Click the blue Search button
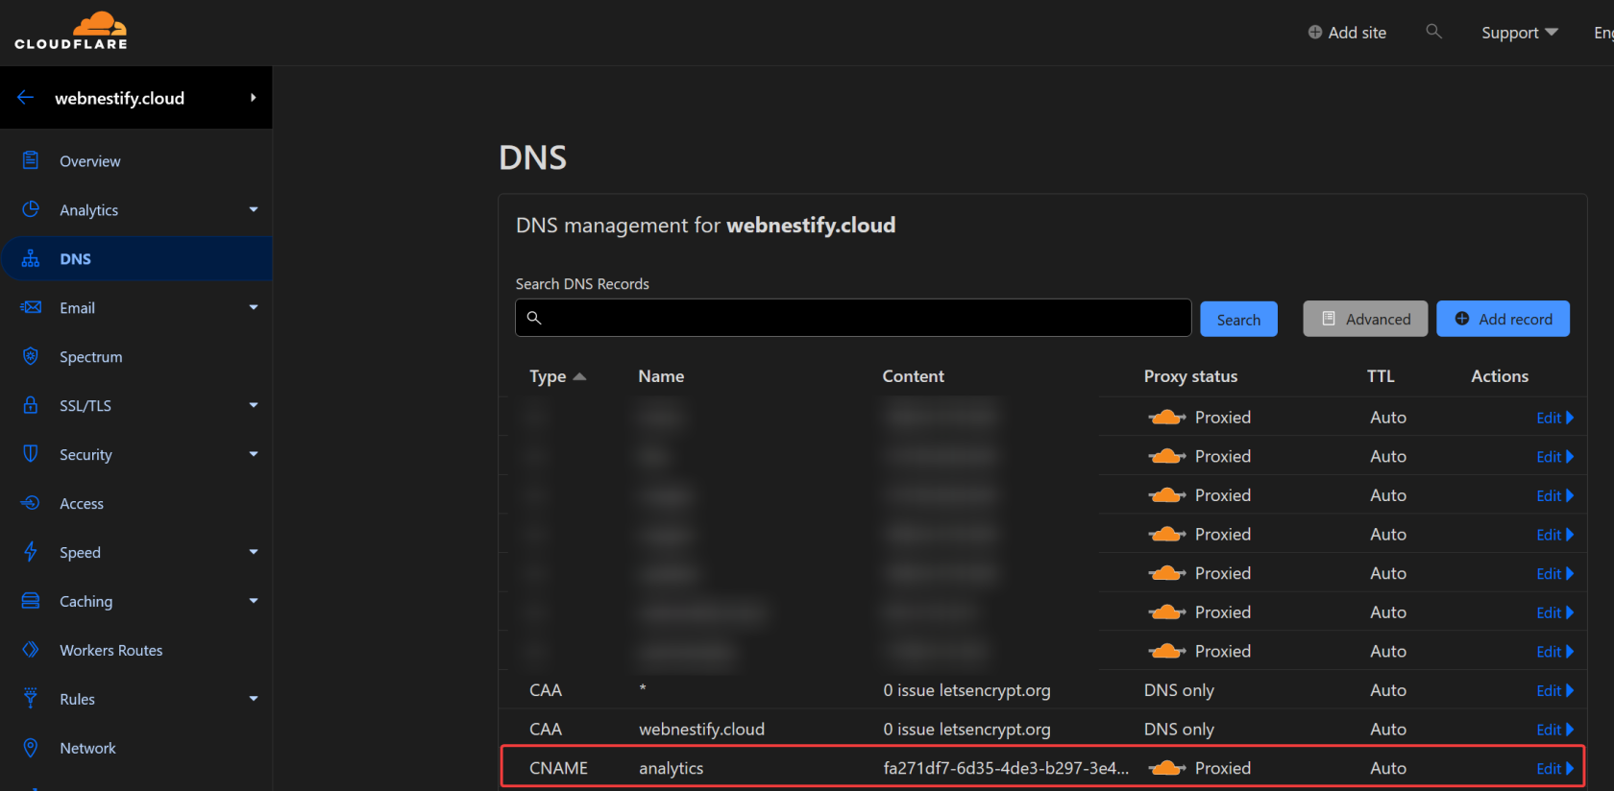The width and height of the screenshot is (1614, 791). coord(1238,320)
